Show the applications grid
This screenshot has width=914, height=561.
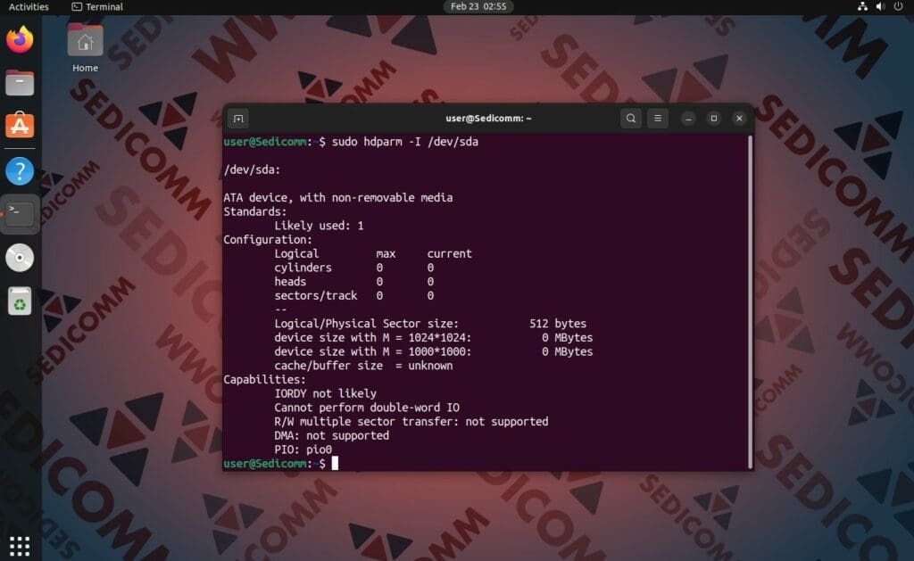pos(20,546)
